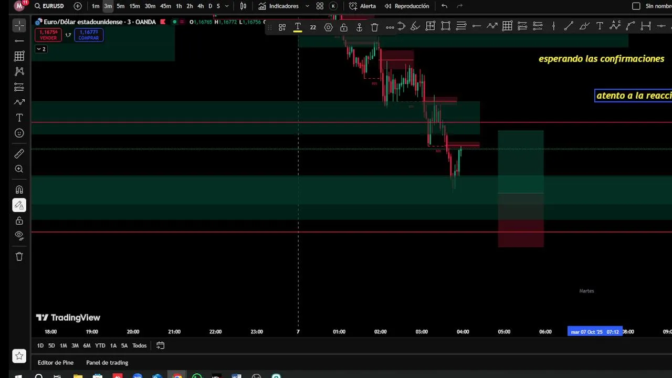This screenshot has height=378, width=672.
Task: Toggle lock on the selected drawing
Action: click(344, 27)
